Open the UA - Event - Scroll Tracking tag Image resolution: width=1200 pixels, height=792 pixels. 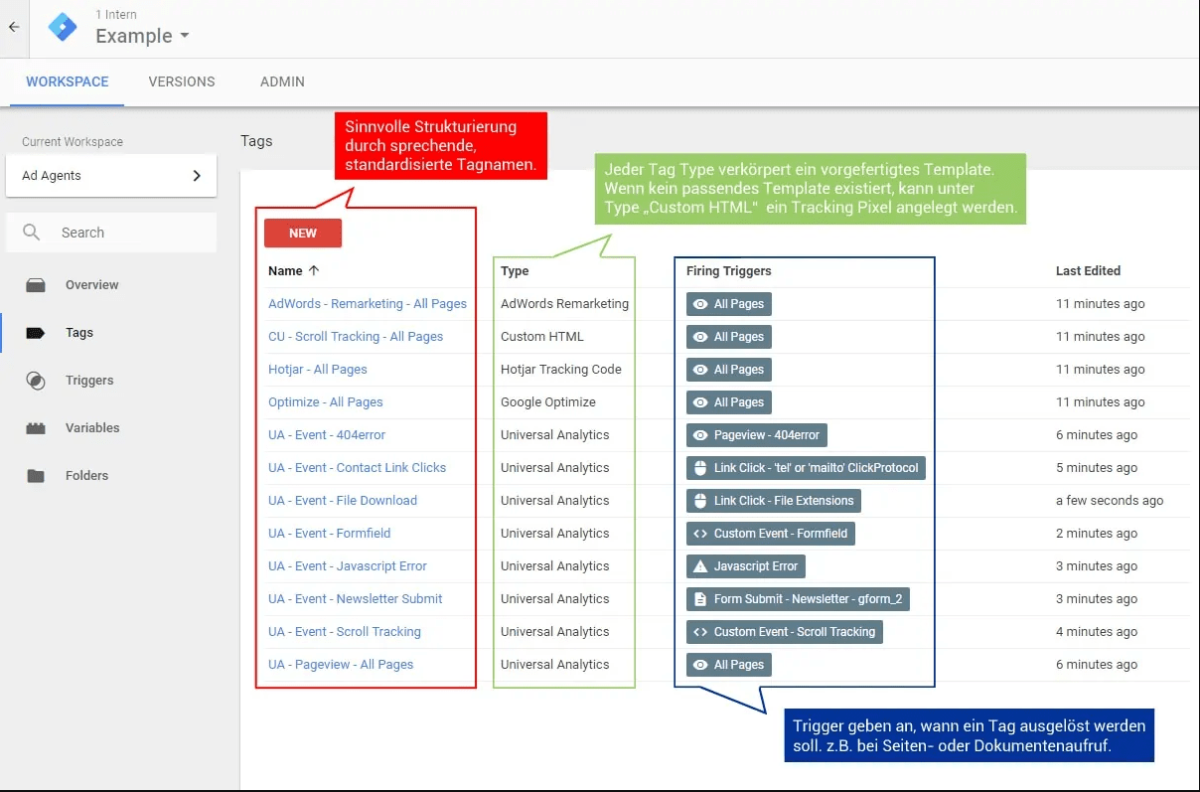coord(345,632)
